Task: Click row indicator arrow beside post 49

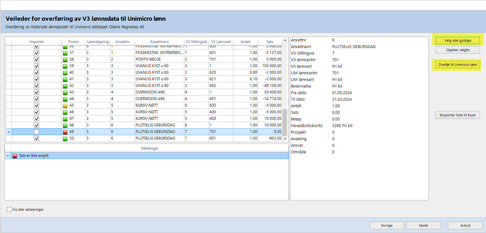Action: pos(8,132)
